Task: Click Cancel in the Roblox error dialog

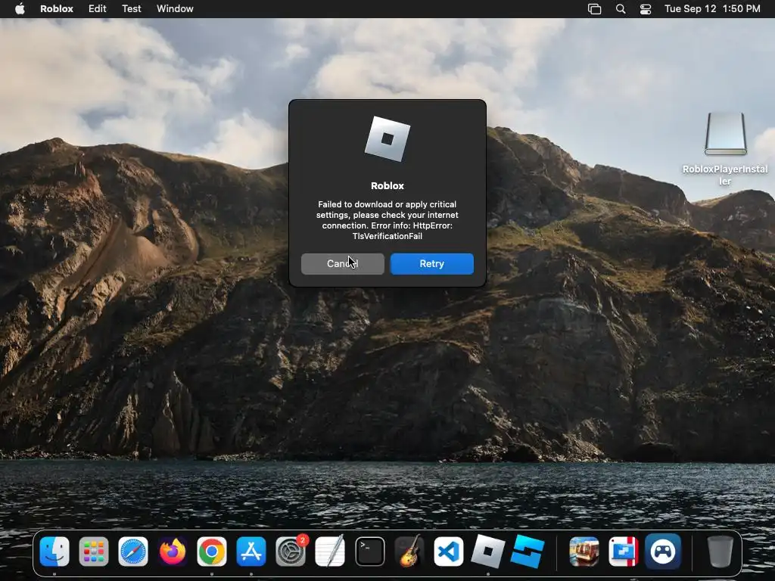Action: [x=343, y=264]
